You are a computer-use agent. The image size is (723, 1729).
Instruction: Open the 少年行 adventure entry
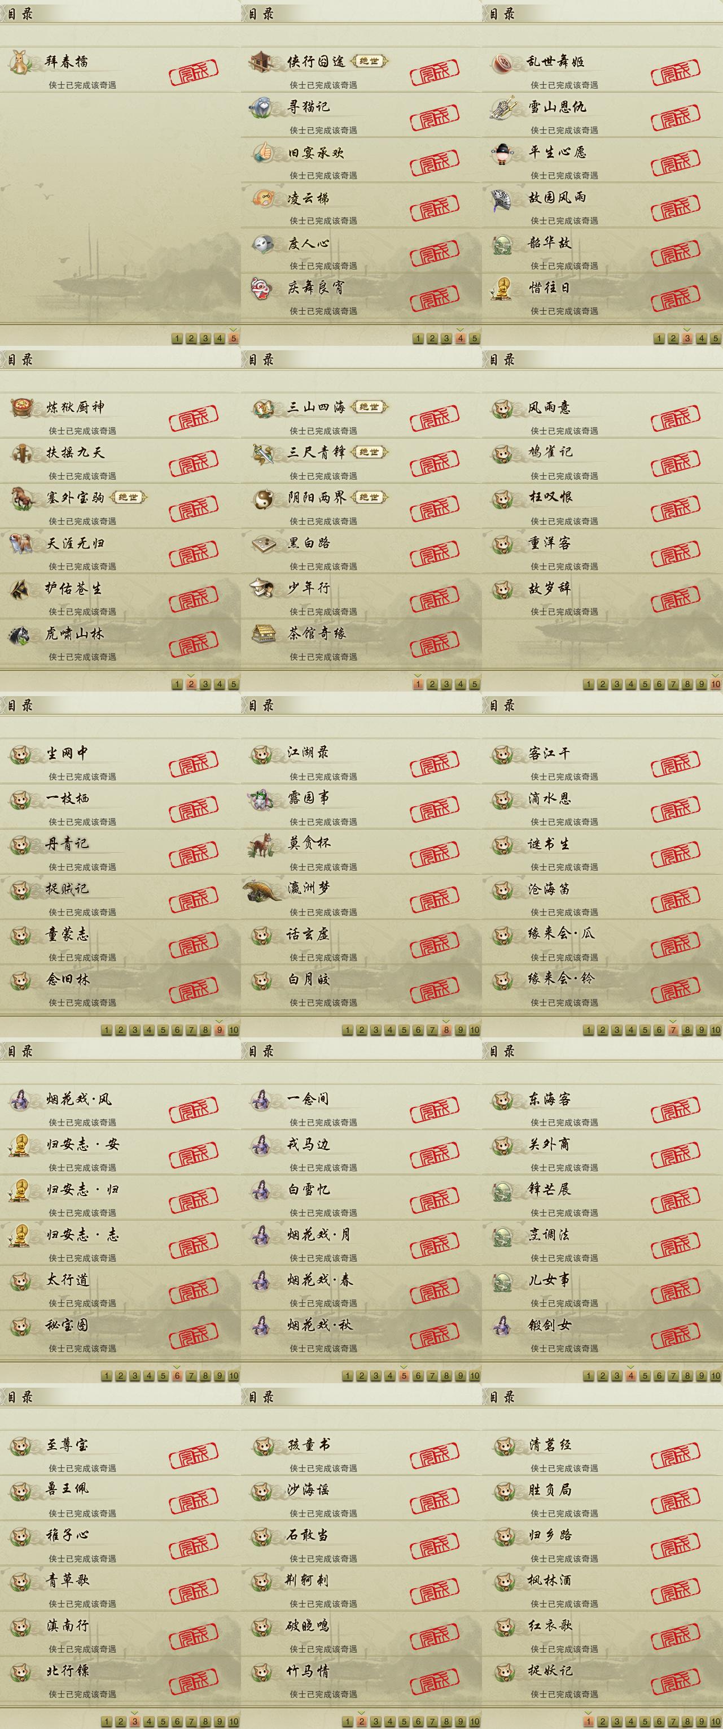coord(361,597)
